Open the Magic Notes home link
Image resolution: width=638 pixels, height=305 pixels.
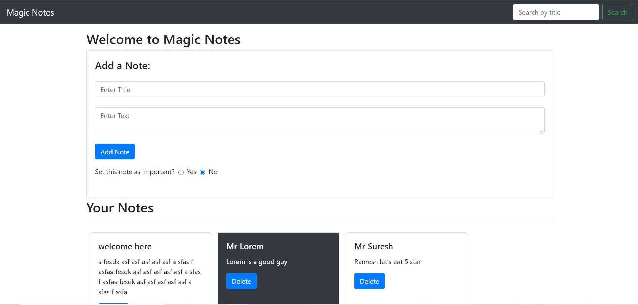pos(30,12)
